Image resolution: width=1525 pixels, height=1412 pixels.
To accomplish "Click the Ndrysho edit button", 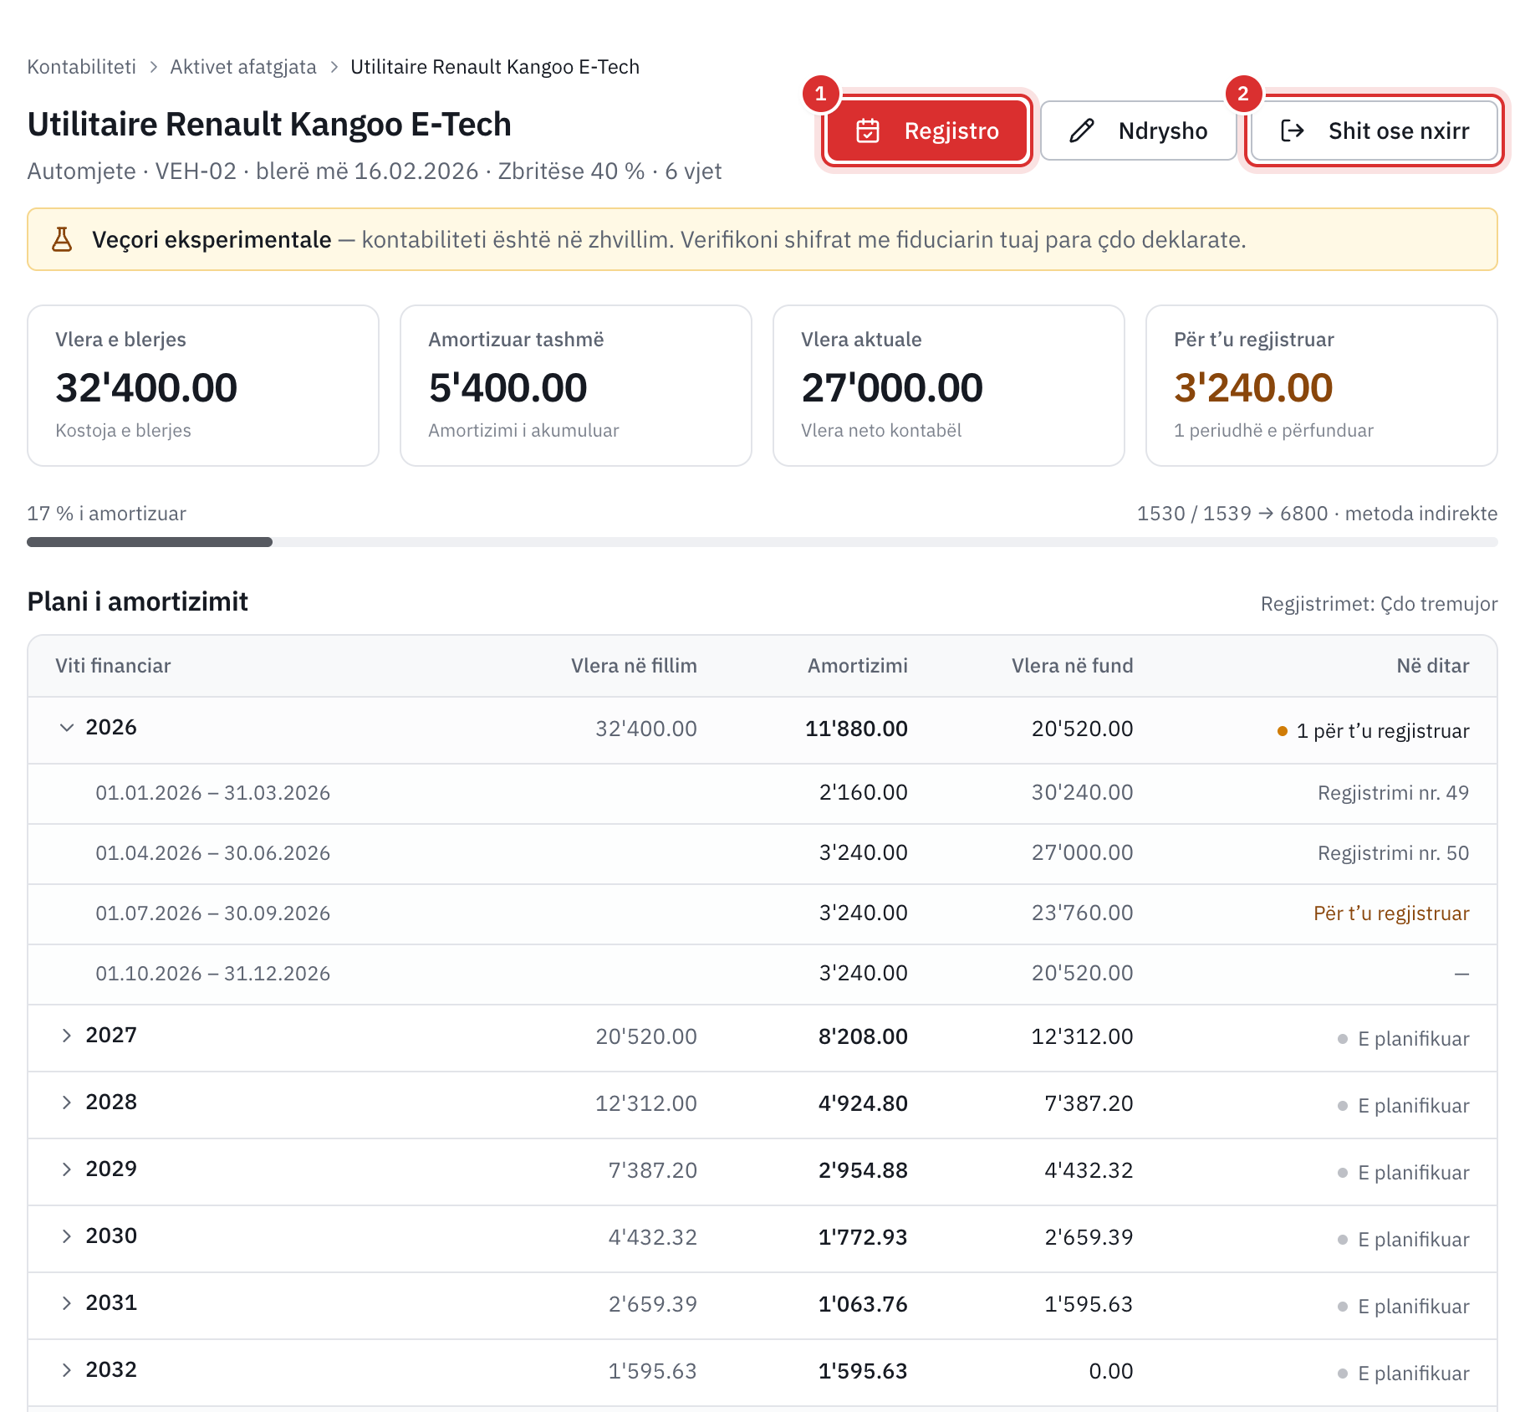I will 1138,130.
